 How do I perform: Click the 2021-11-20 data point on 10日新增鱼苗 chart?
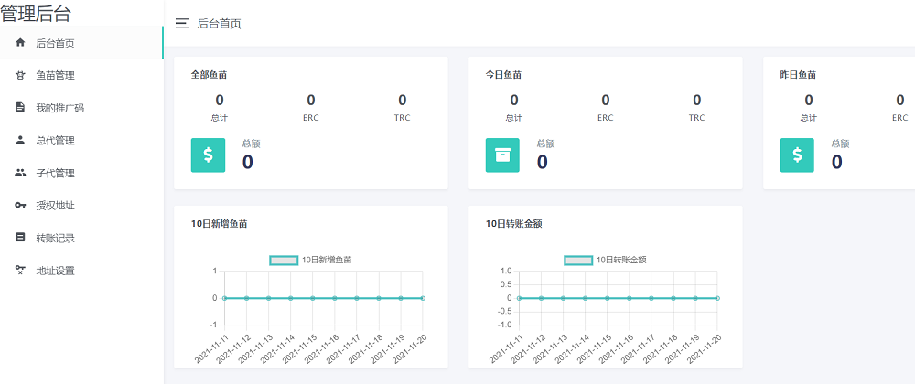click(423, 298)
